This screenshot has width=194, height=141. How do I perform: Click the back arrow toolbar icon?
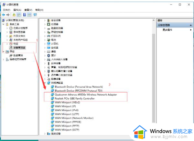4,15
